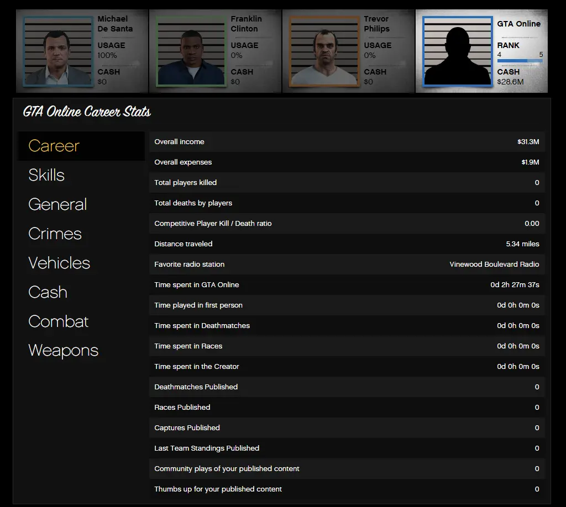Image resolution: width=566 pixels, height=507 pixels.
Task: Select Last Team Standings Published row
Action: click(347, 448)
